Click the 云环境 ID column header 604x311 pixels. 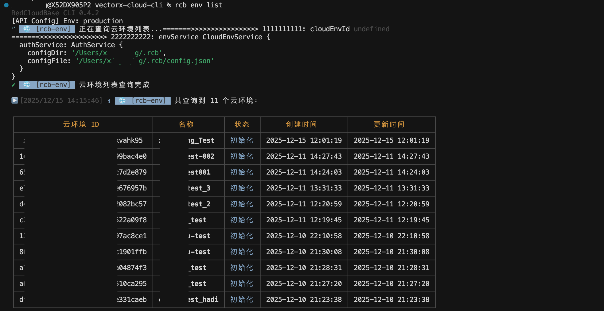click(x=81, y=125)
